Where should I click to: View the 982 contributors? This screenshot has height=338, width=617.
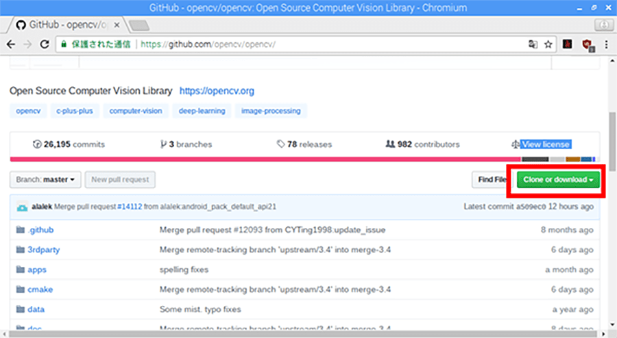[x=422, y=144]
